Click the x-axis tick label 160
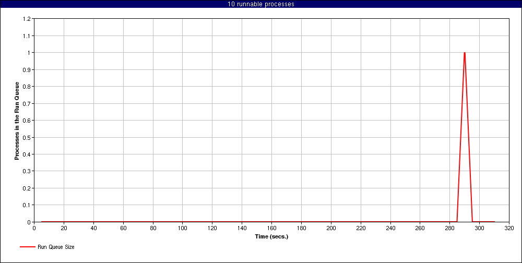The height and width of the screenshot is (263, 522). tap(271, 228)
